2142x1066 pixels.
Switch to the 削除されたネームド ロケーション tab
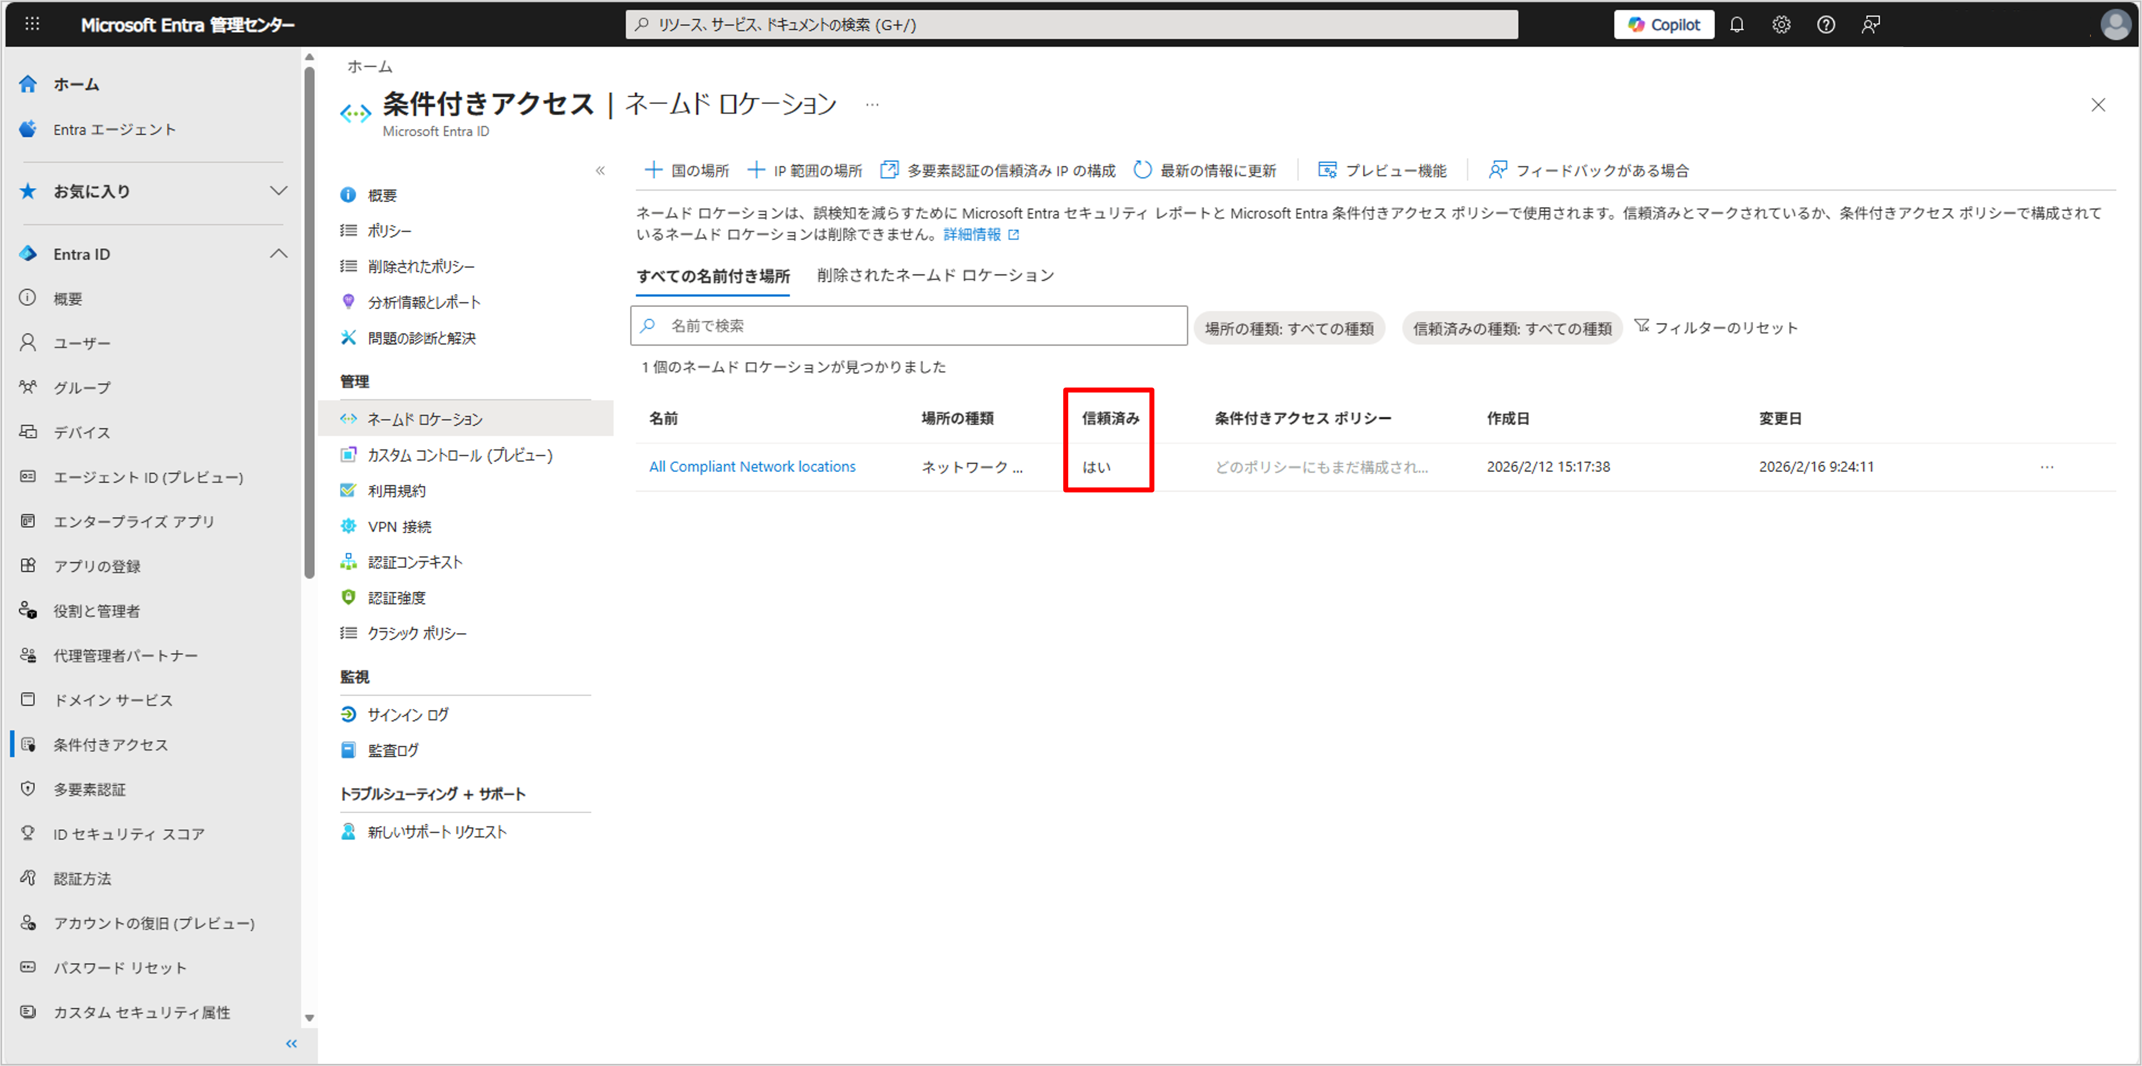pos(935,275)
